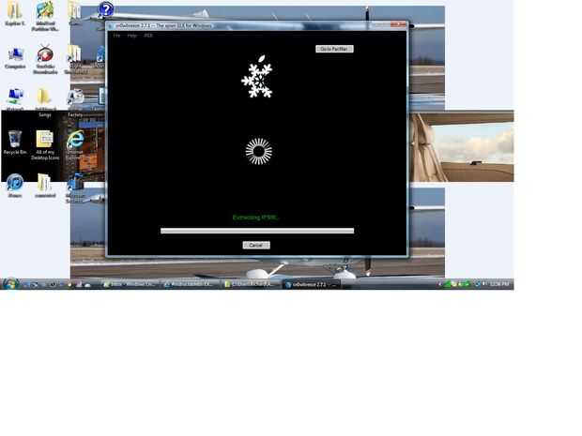Open the round blue icon below Recycle Bin
582x436 pixels.
(x=15, y=185)
